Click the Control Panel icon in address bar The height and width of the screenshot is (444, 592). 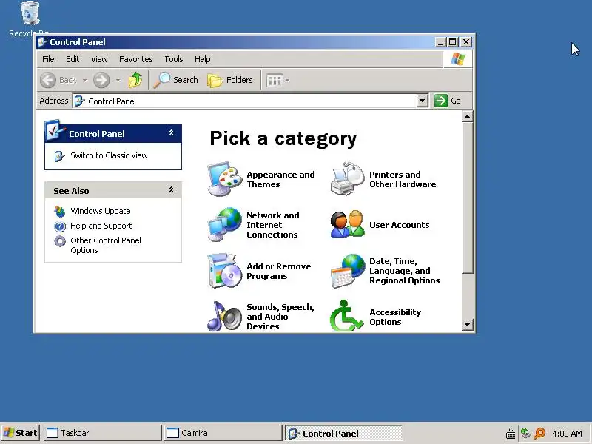[x=79, y=101]
